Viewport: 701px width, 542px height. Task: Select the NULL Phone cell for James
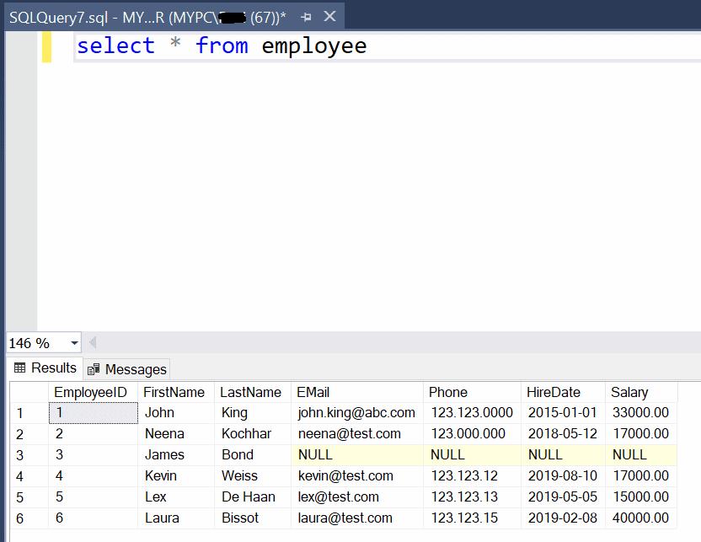[447, 455]
